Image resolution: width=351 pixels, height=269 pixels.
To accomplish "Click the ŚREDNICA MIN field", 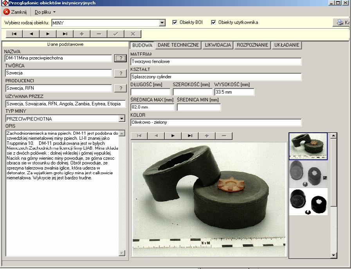I will pyautogui.click(x=199, y=107).
